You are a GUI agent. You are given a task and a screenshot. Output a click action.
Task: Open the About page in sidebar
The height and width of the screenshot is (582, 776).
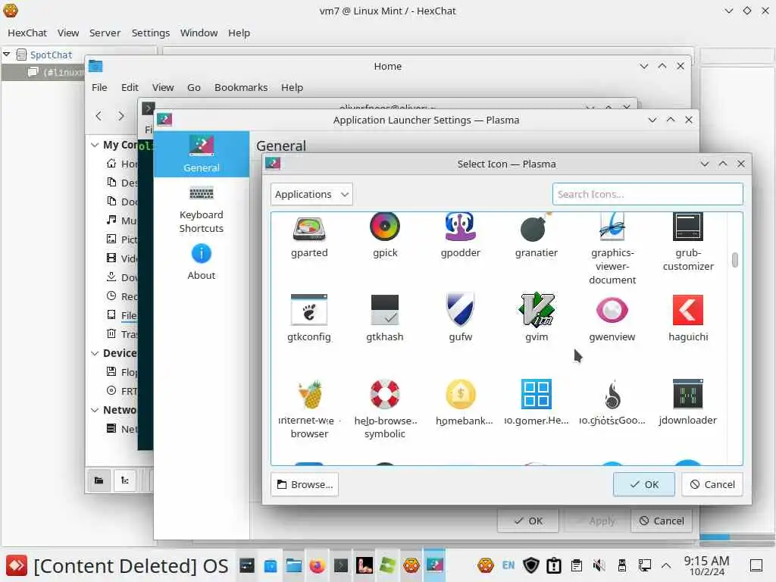202,263
